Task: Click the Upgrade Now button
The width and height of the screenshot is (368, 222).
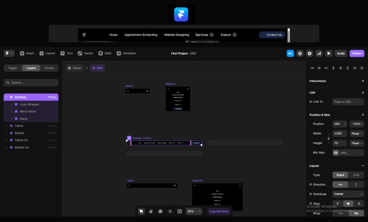Action: (x=219, y=211)
